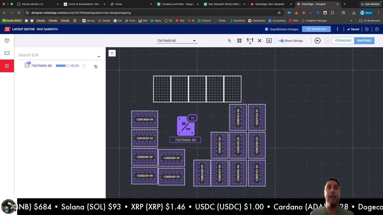383x215 pixels.
Task: Open the user account icon
Action: pos(367,29)
